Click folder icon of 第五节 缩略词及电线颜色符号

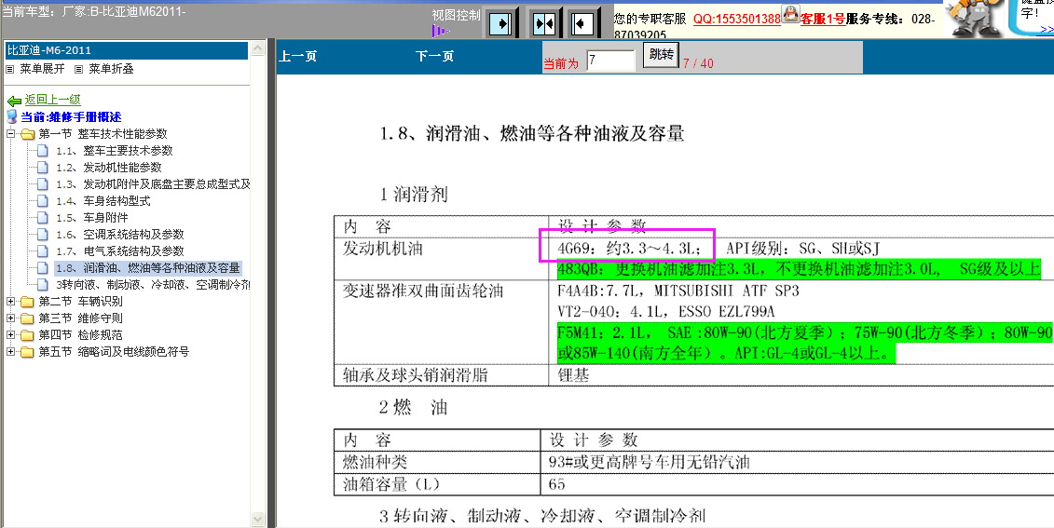pyautogui.click(x=27, y=352)
